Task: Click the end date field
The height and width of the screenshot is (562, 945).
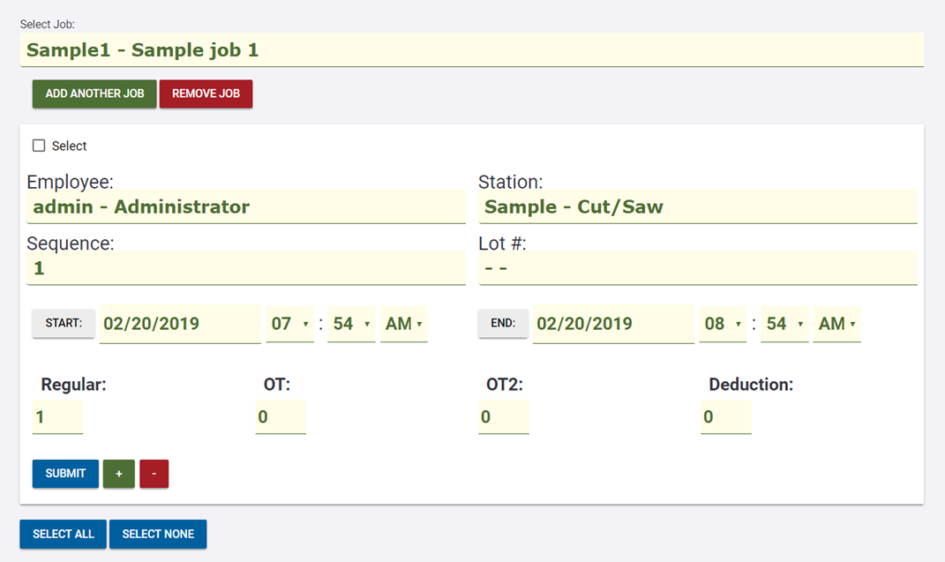Action: click(x=612, y=324)
